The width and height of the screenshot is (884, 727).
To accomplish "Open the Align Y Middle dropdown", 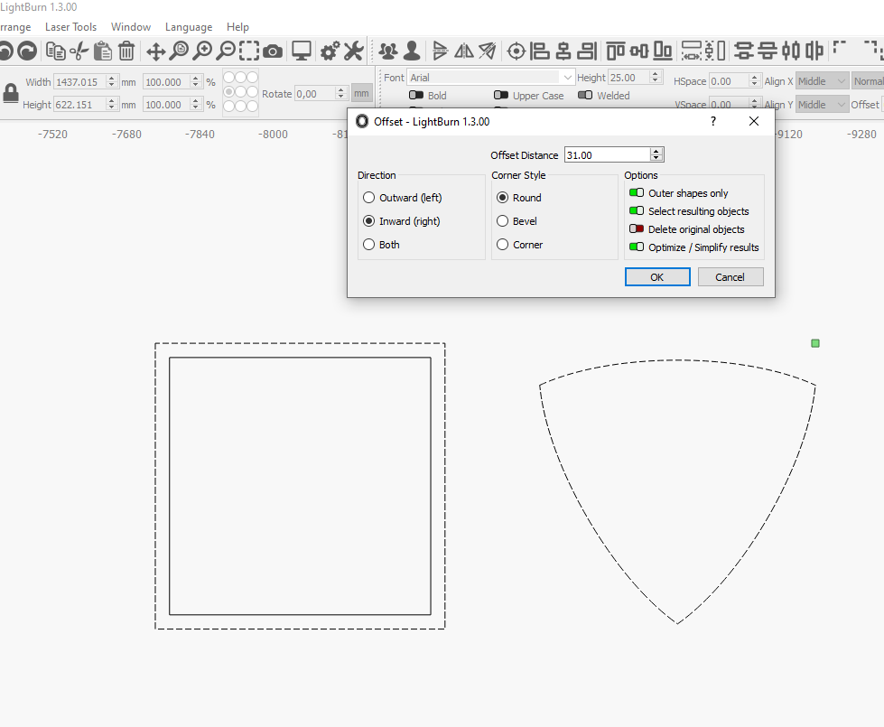I will [x=822, y=105].
